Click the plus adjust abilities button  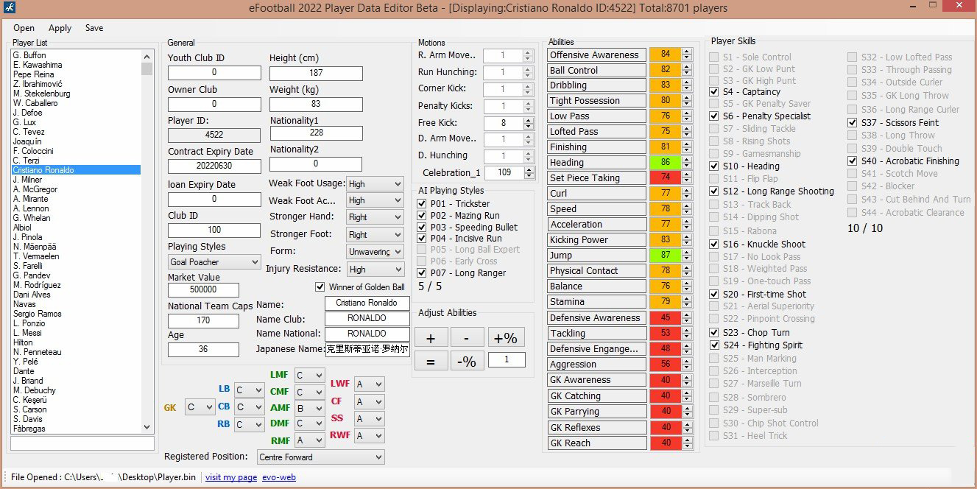click(x=431, y=337)
